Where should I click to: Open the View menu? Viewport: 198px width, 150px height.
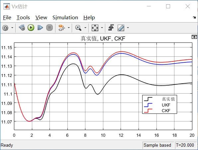41,18
